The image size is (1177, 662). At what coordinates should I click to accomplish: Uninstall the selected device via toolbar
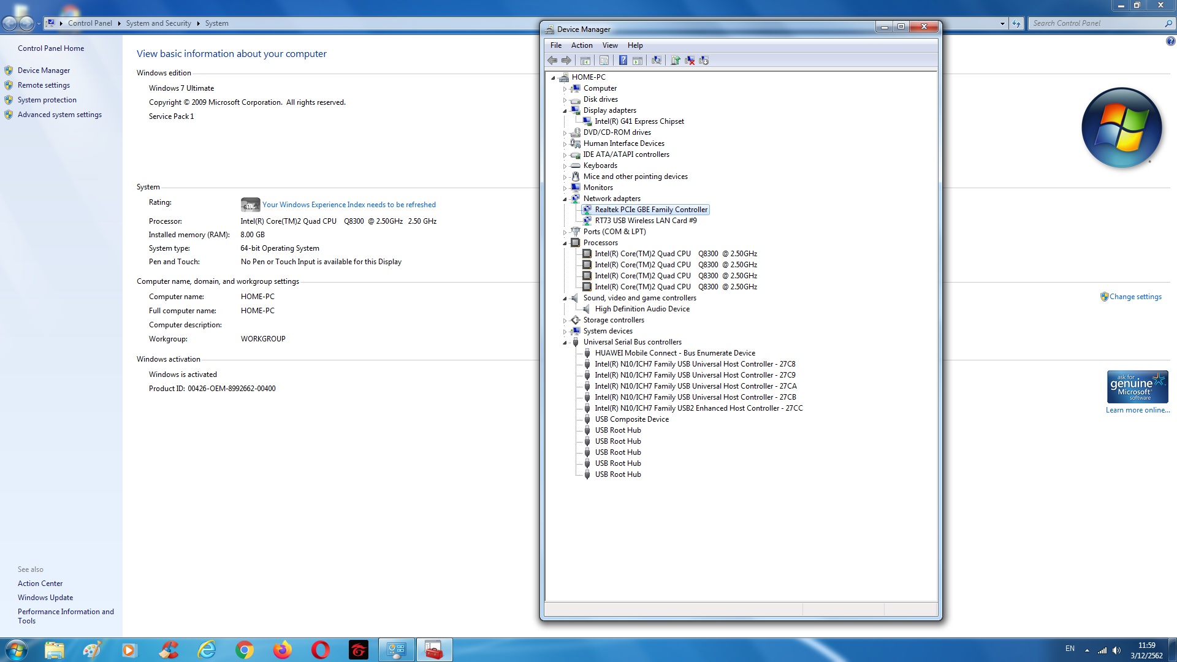690,60
